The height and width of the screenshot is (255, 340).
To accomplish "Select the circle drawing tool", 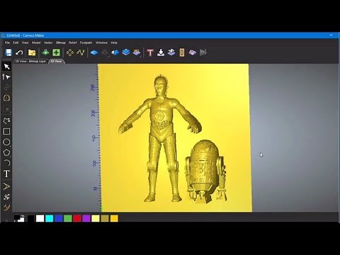I will pos(6,142).
